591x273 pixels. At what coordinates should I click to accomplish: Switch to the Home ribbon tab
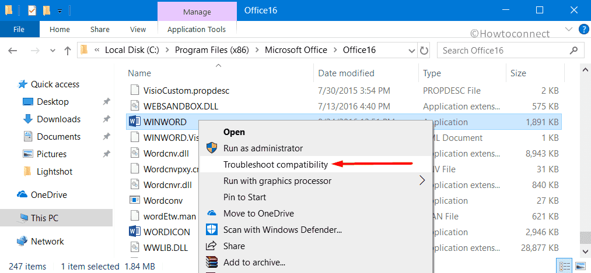point(60,29)
